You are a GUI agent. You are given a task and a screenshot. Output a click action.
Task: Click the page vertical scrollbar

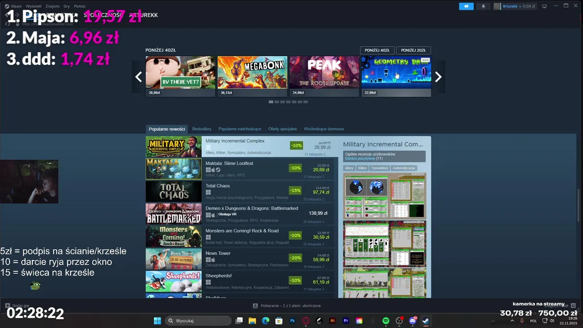pyautogui.click(x=578, y=205)
